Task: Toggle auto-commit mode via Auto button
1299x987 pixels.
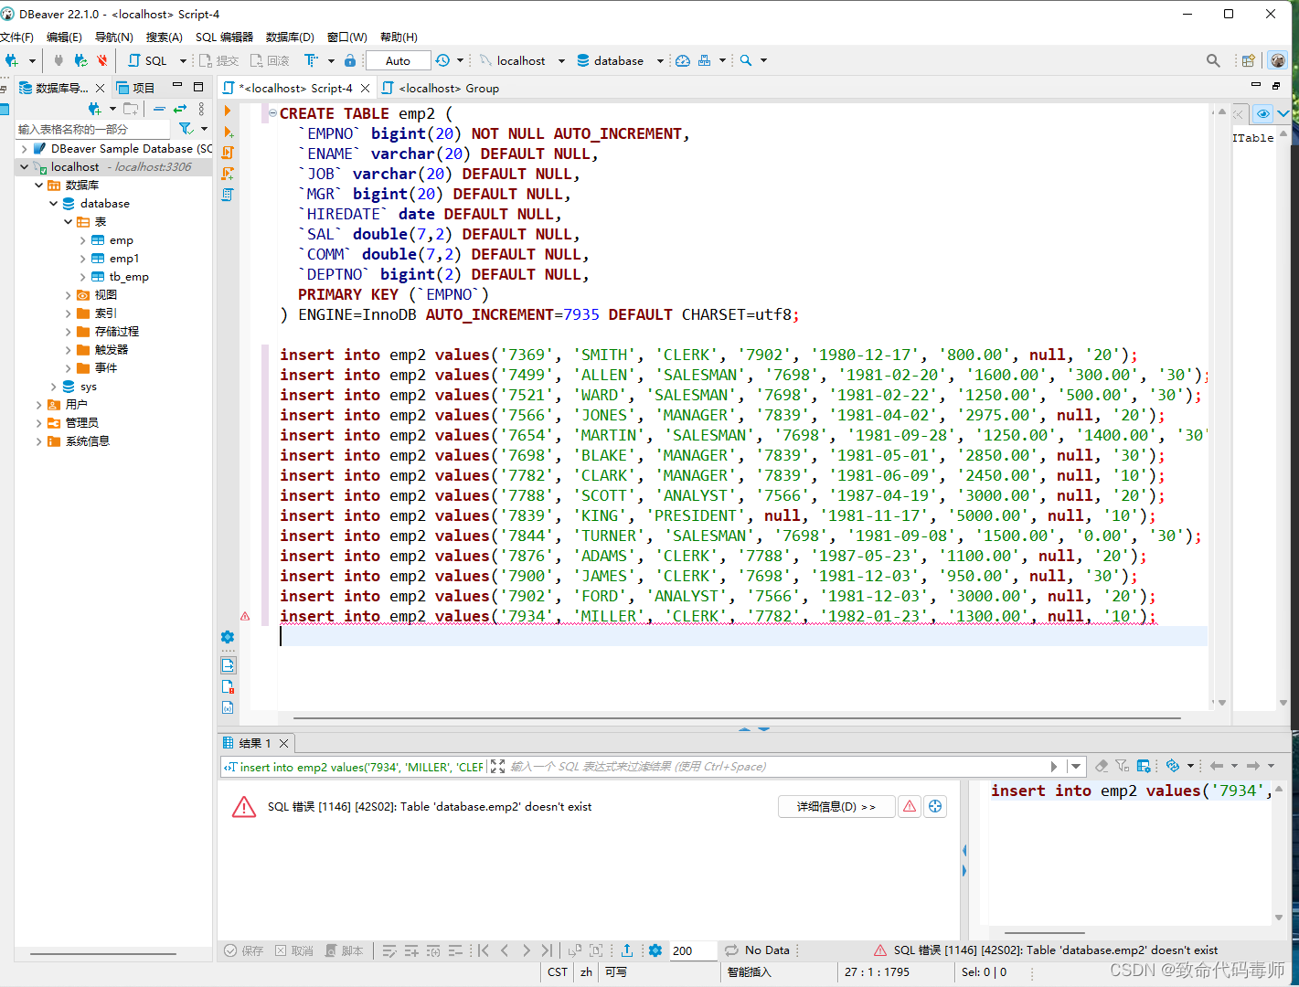Action: pos(397,60)
